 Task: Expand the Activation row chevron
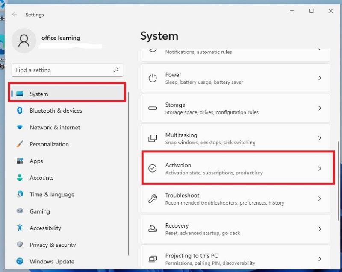(x=320, y=169)
